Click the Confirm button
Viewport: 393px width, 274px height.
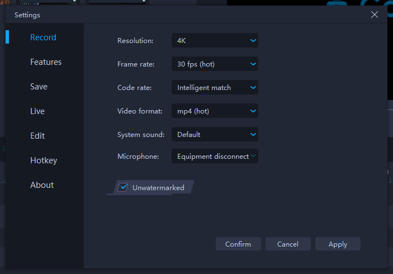pyautogui.click(x=238, y=244)
